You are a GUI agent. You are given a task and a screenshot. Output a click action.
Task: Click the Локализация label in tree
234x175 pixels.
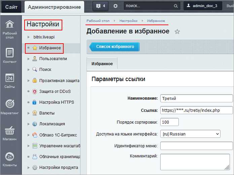click(52, 124)
